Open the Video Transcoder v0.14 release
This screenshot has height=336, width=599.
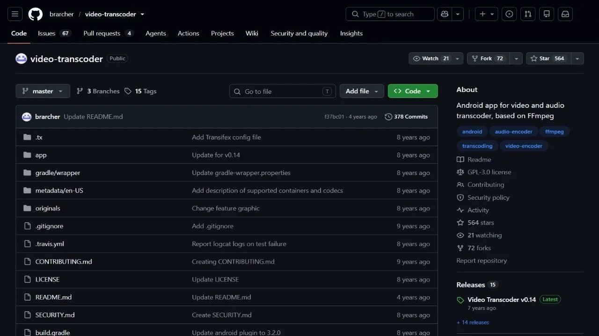pyautogui.click(x=502, y=300)
